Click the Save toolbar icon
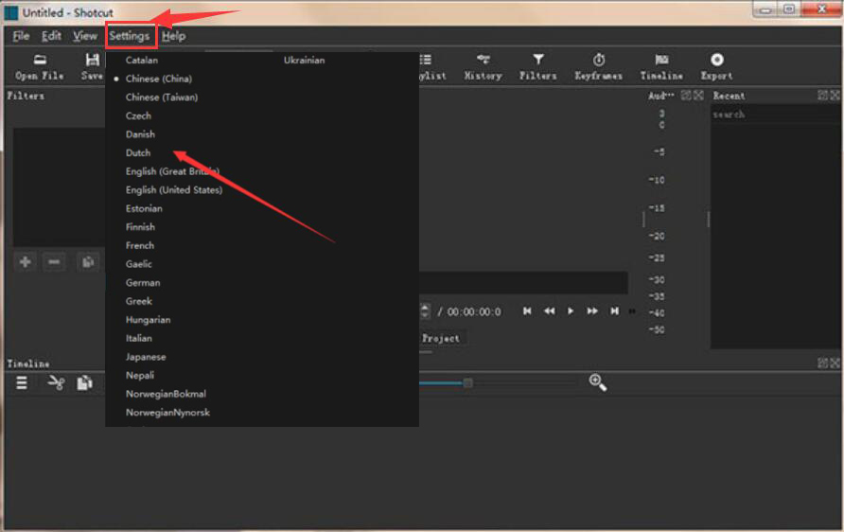The height and width of the screenshot is (532, 844). click(92, 67)
